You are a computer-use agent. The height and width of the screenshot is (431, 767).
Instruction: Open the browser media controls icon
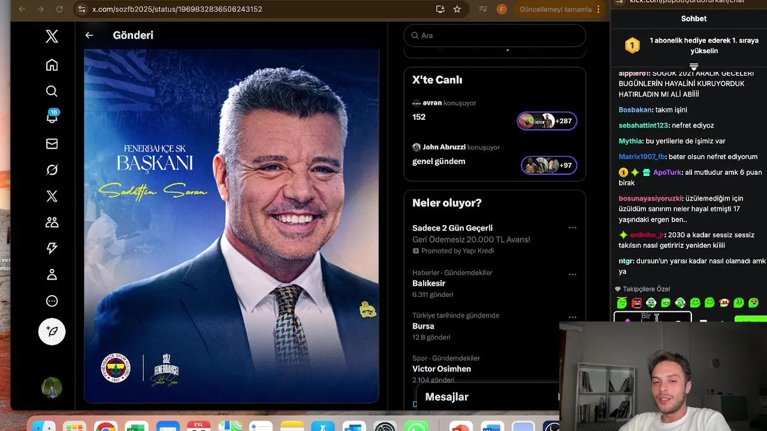[483, 9]
